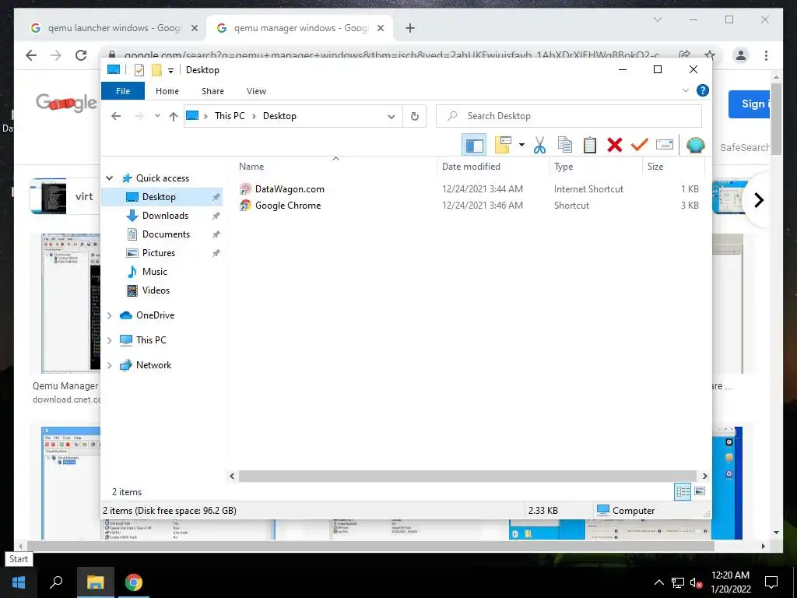797x598 pixels.
Task: Open the address bar history dropdown
Action: coord(391,117)
